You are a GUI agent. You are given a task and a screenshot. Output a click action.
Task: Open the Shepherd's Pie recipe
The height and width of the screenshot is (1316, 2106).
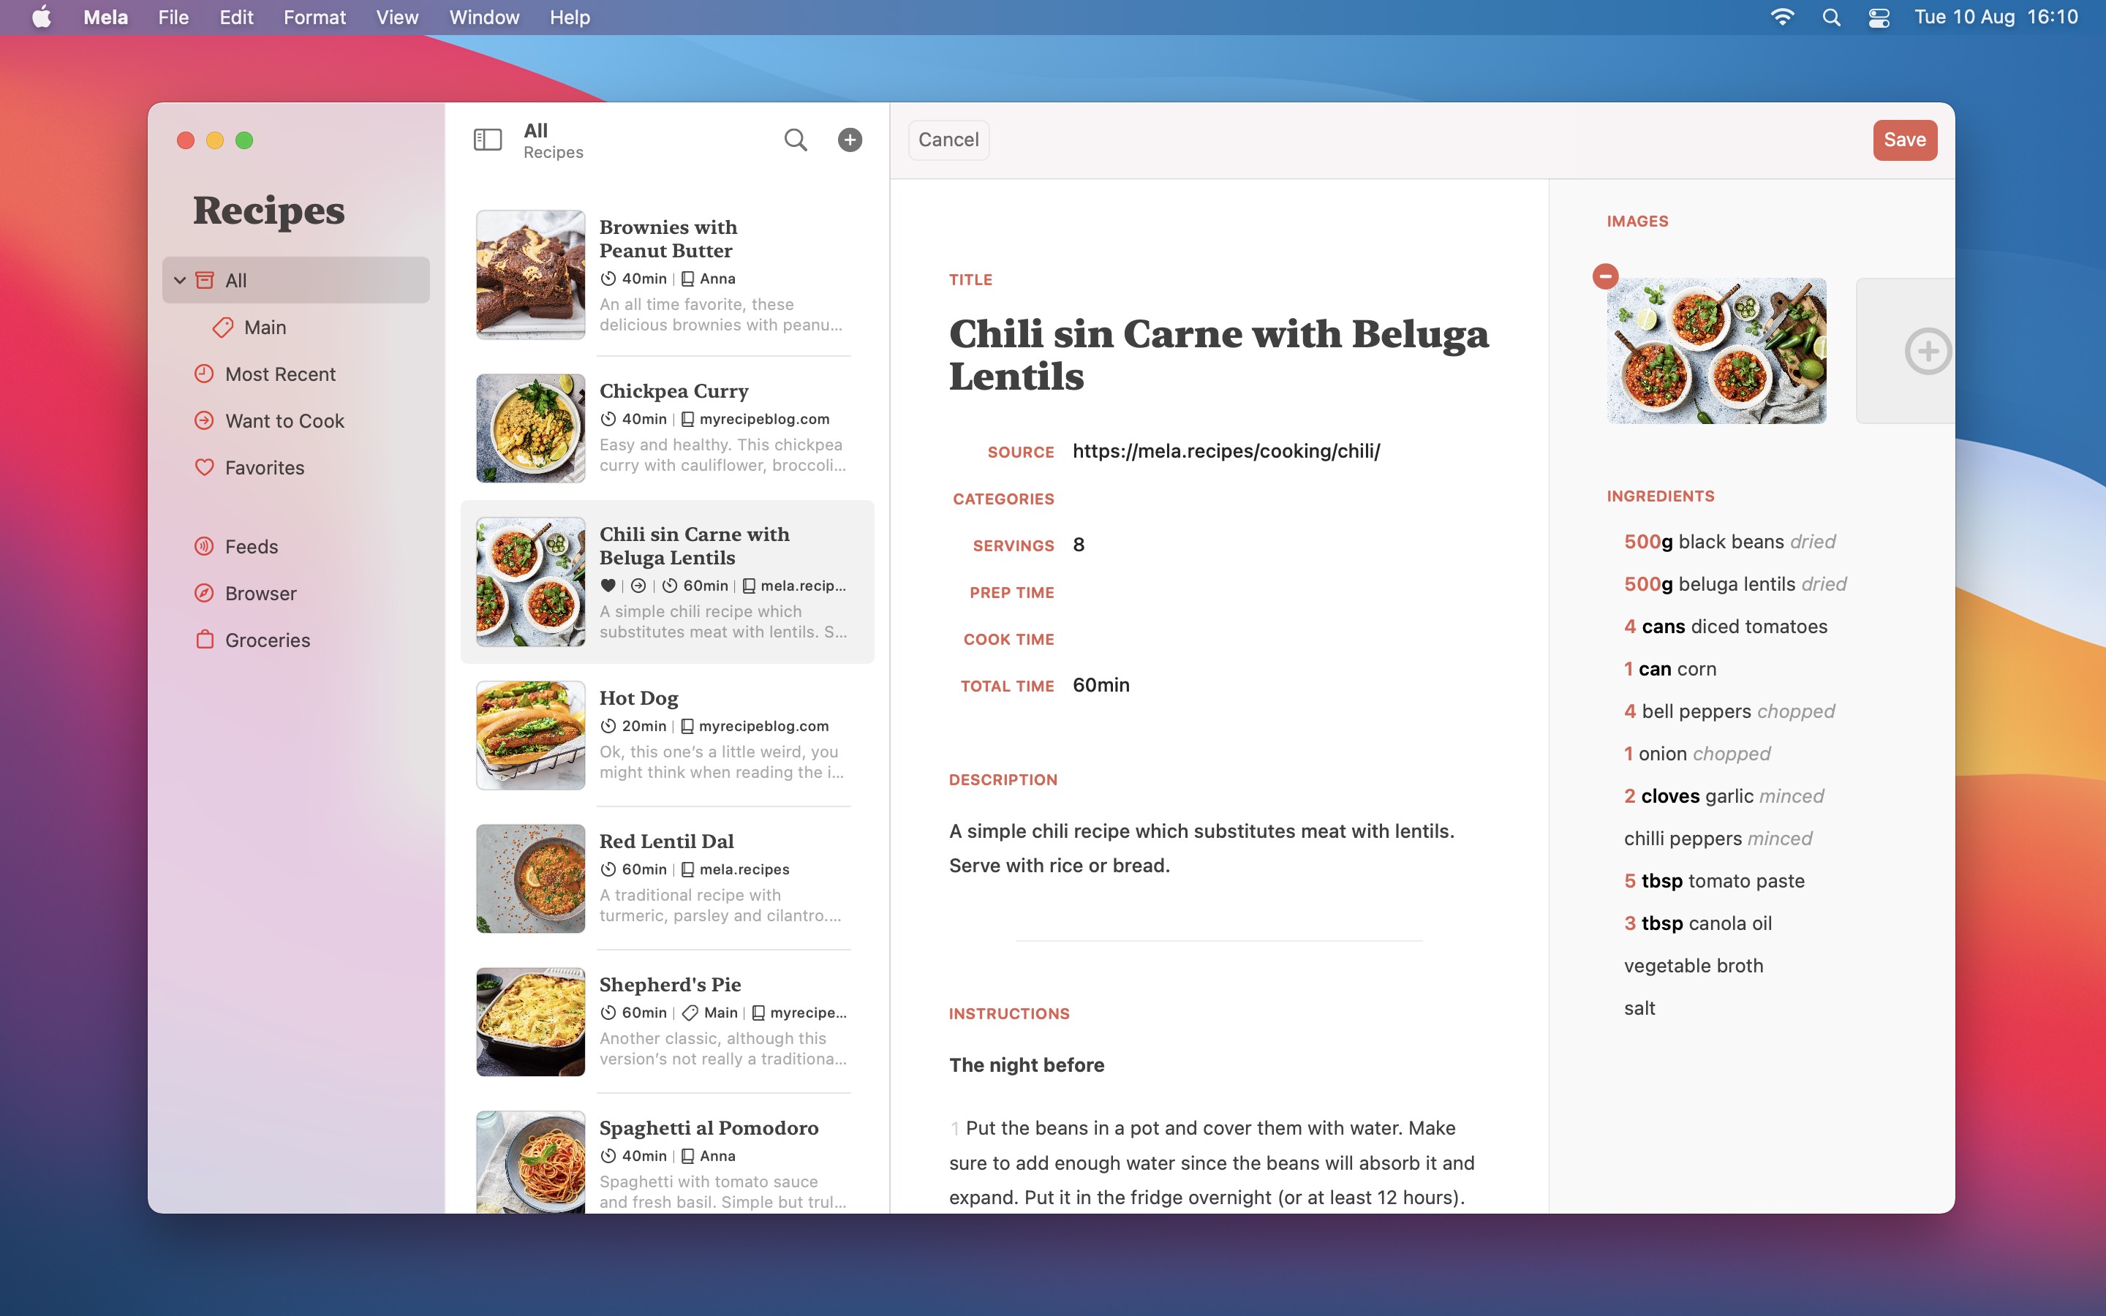(667, 1021)
